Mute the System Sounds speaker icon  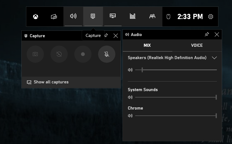pyautogui.click(x=130, y=98)
